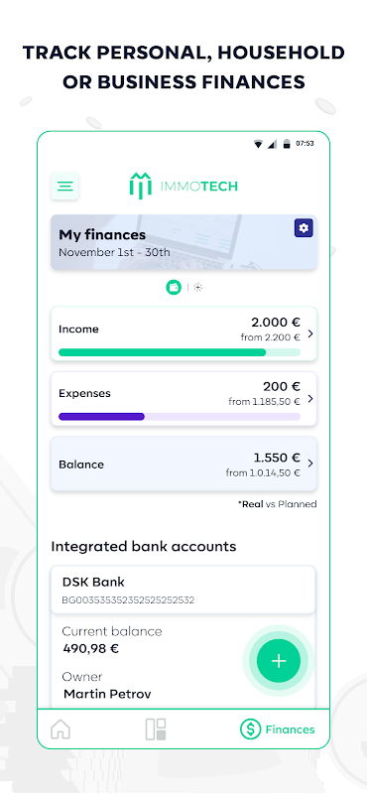This screenshot has width=367, height=794.
Task: Open My finances settings gear
Action: [304, 228]
